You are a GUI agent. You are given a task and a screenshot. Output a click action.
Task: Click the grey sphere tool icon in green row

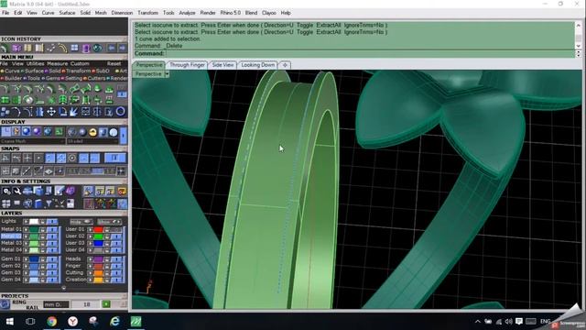point(28,100)
